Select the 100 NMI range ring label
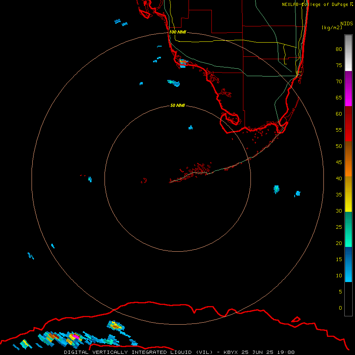The image size is (355, 355). coord(178,32)
